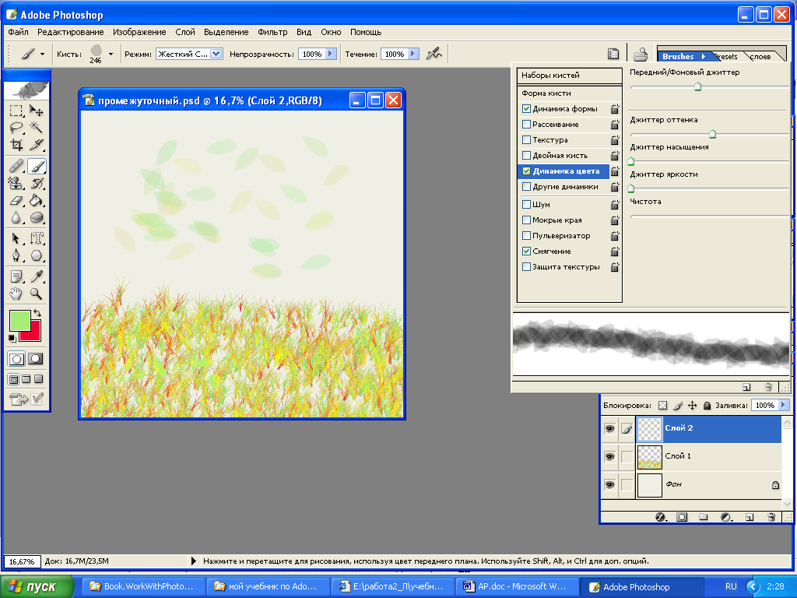Select the Magic Wand tool
The height and width of the screenshot is (598, 797).
36,128
